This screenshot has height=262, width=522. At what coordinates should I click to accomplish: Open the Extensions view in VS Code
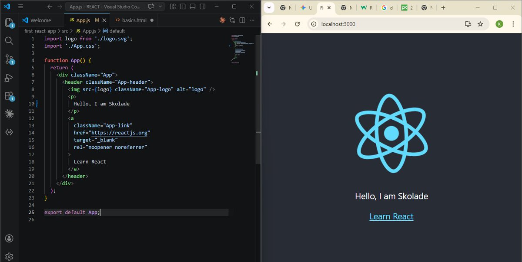click(9, 96)
